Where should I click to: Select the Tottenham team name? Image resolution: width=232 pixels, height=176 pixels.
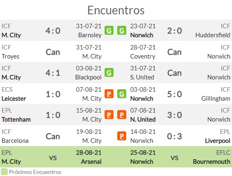pos(16,120)
